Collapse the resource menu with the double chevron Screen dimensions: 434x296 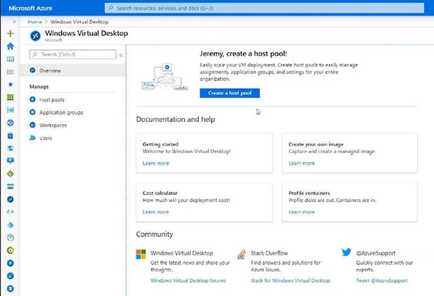[121, 55]
